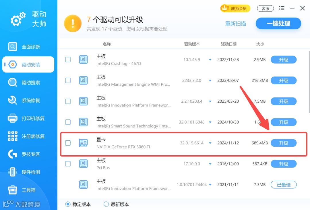Upgrade the NVIDIA GeForce RTX 3060 Ti driver

(284, 143)
